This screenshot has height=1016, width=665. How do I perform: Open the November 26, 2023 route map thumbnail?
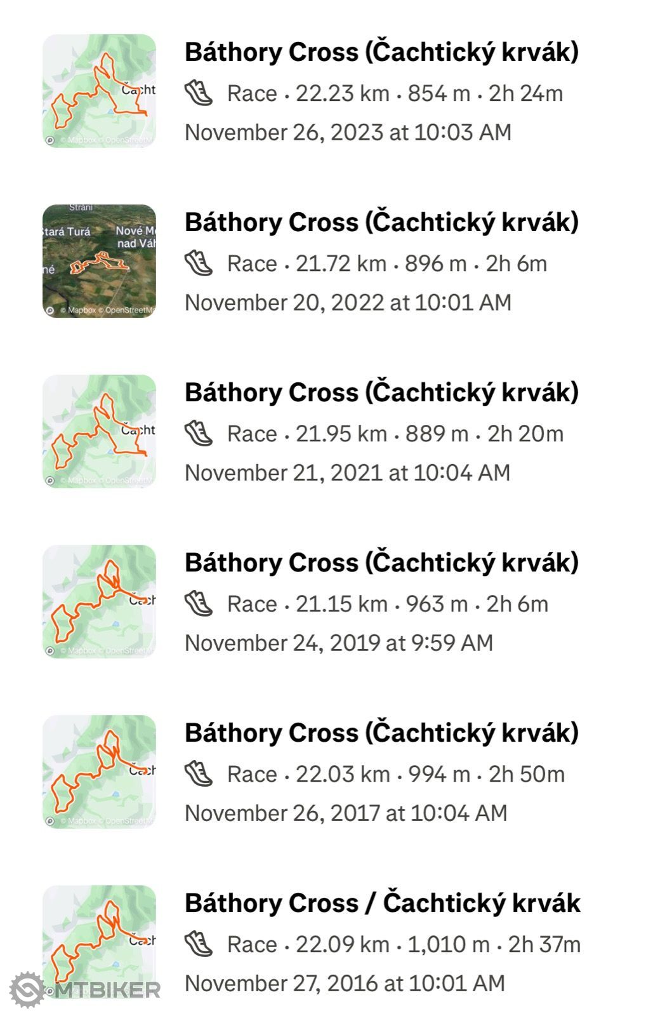[99, 91]
